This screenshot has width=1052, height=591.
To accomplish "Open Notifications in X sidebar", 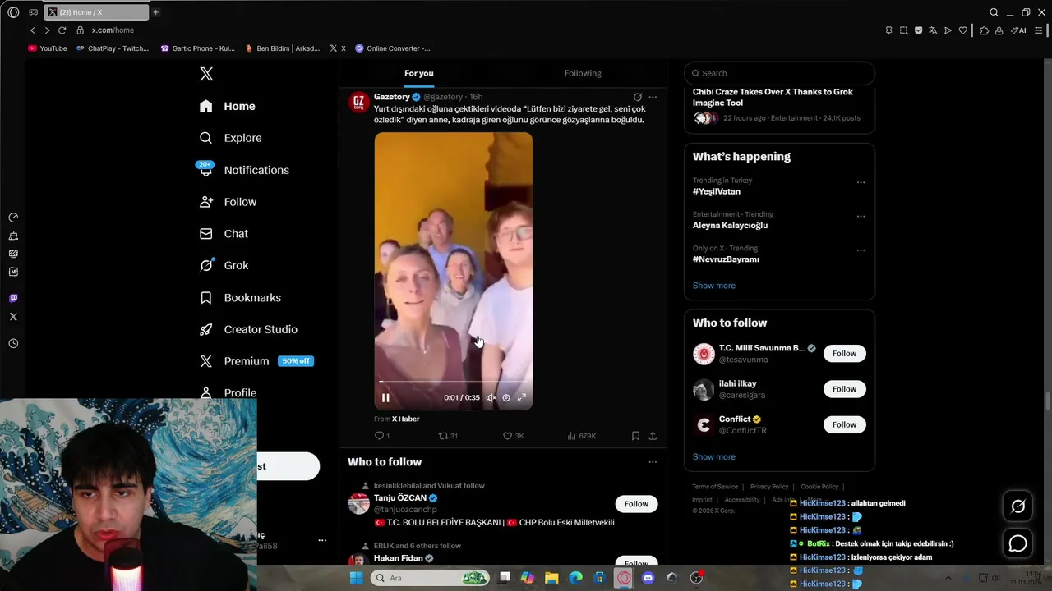I will point(243,170).
